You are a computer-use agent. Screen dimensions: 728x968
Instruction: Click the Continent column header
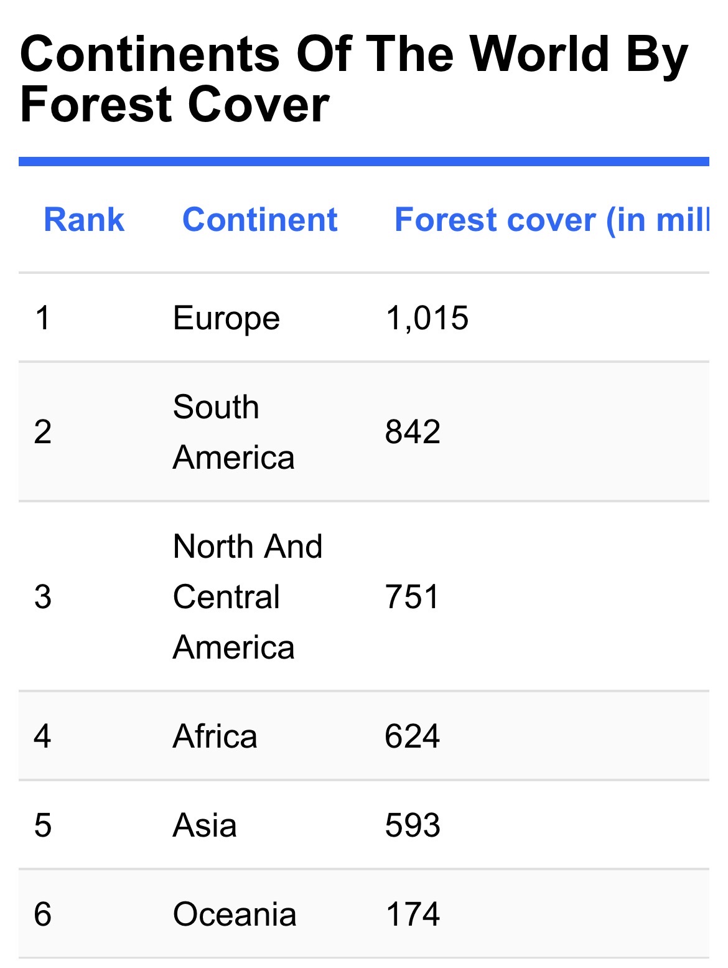point(259,220)
